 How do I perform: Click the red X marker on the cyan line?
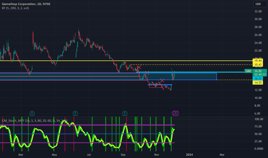tap(147, 73)
